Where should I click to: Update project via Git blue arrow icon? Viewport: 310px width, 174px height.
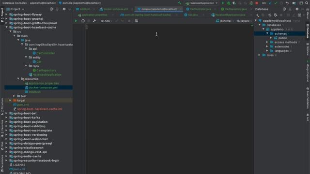pyautogui.click(x=270, y=3)
